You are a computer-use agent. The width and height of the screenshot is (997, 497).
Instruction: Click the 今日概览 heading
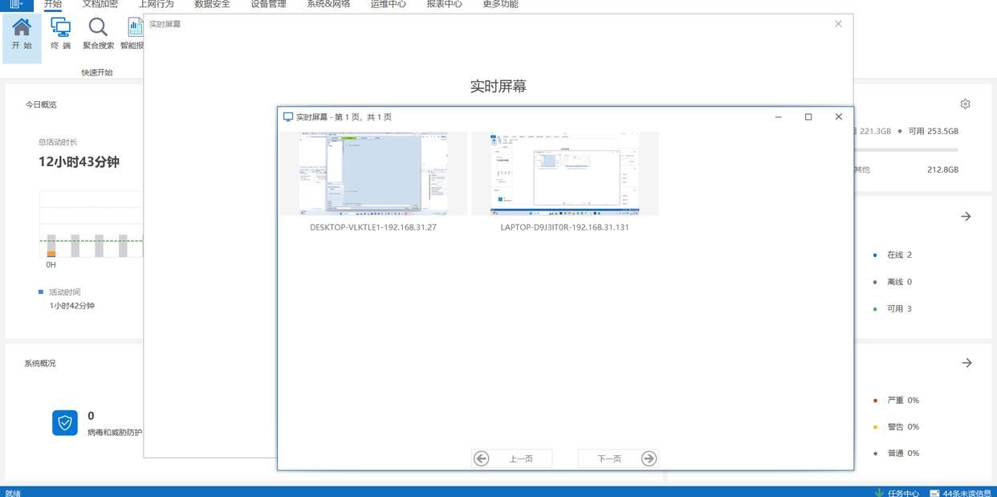coord(41,104)
